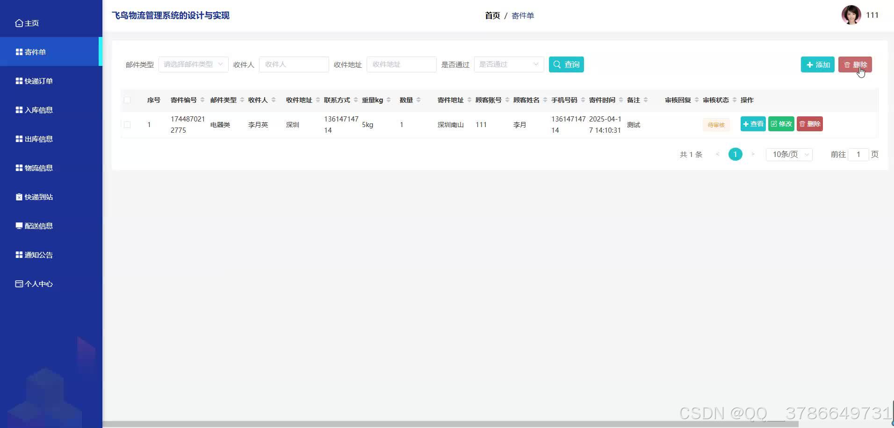Sort by 顾客姓名 column arrows
Viewport: 894px width, 428px height.
point(545,100)
